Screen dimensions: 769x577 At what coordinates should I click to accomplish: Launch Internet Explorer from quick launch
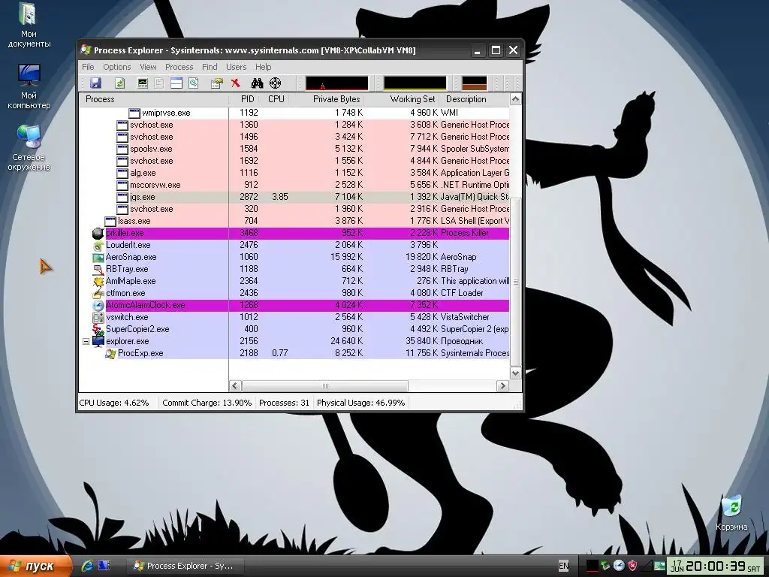(x=88, y=565)
